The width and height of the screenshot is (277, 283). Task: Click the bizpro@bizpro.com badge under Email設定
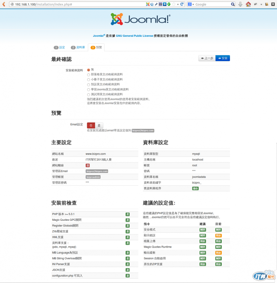[143, 131]
